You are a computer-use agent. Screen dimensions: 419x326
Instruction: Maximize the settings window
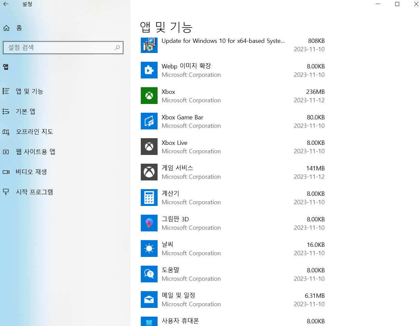pos(397,4)
